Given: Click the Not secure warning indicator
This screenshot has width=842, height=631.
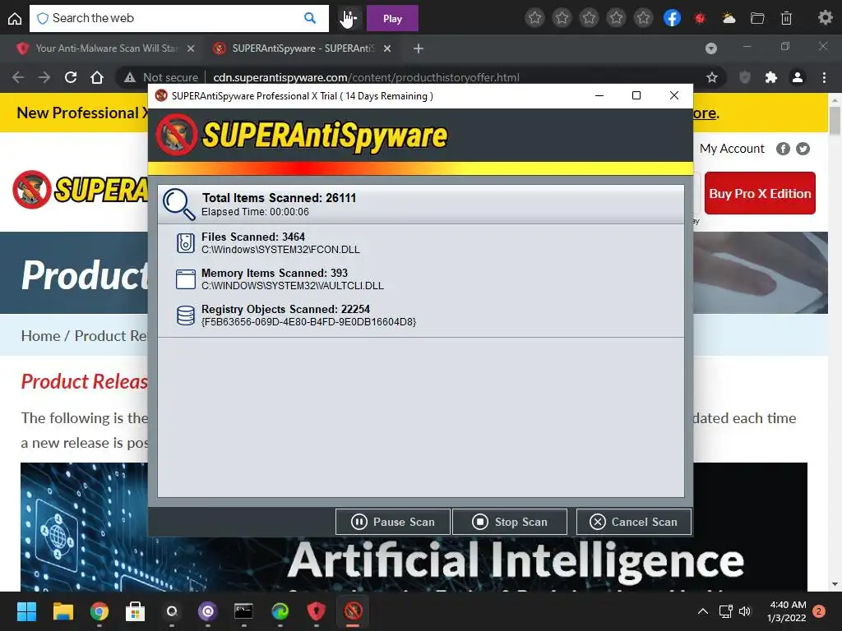Looking at the screenshot, I should tap(161, 77).
